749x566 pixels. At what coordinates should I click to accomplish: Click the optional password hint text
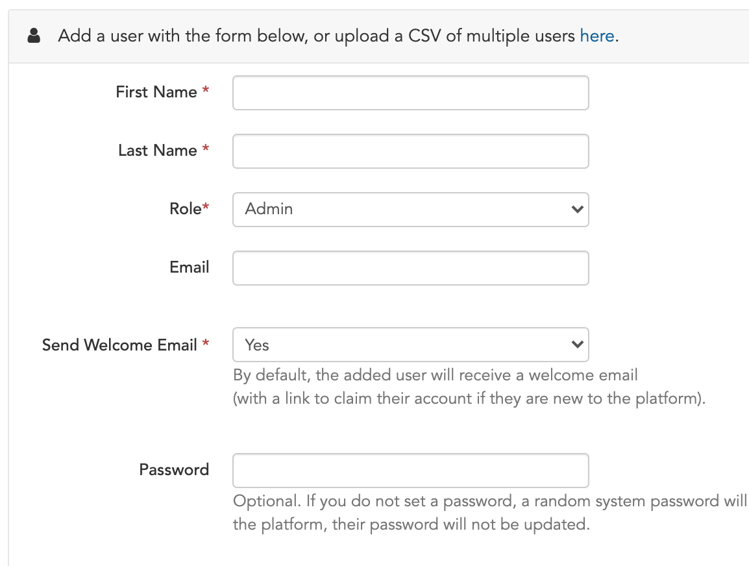point(491,513)
